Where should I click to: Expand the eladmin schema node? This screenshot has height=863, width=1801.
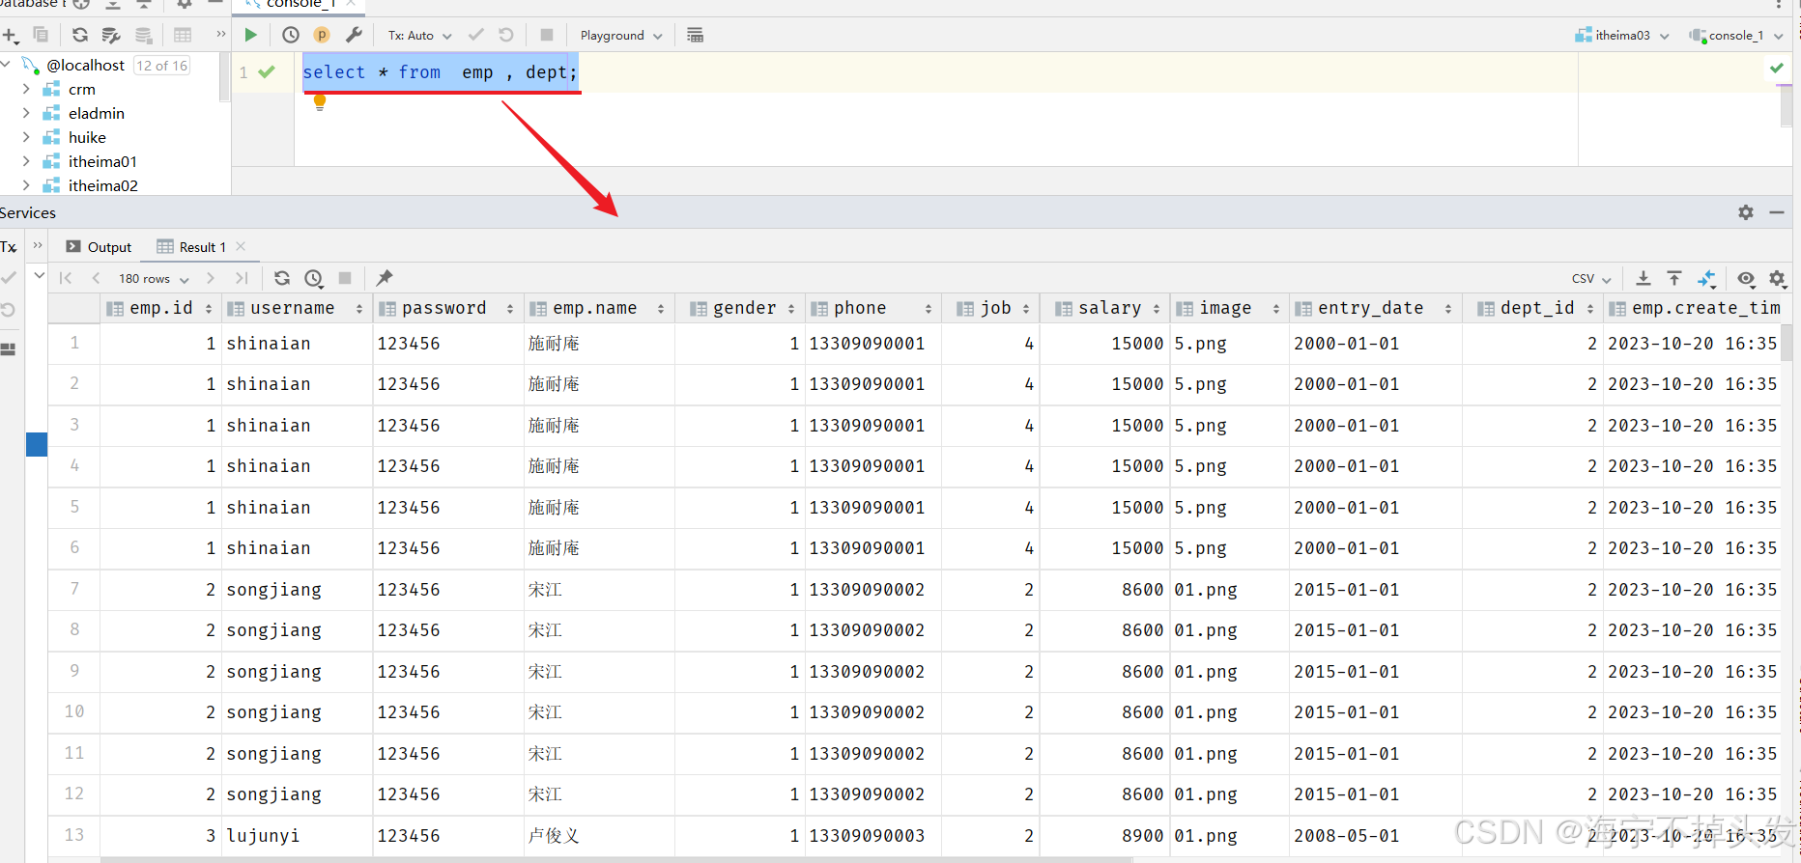[x=26, y=113]
